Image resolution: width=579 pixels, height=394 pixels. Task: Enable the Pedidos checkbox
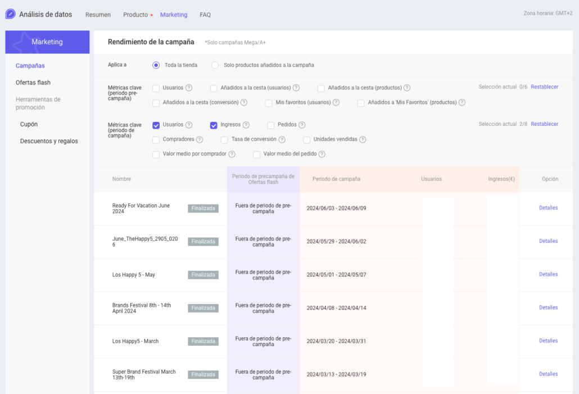click(x=271, y=125)
